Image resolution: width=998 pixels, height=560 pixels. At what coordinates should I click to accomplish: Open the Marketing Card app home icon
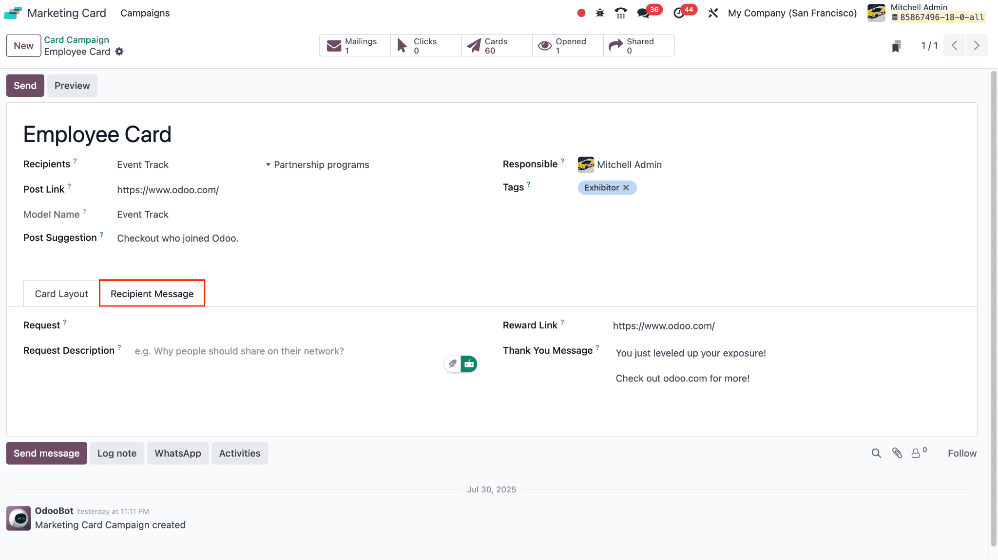coord(13,13)
